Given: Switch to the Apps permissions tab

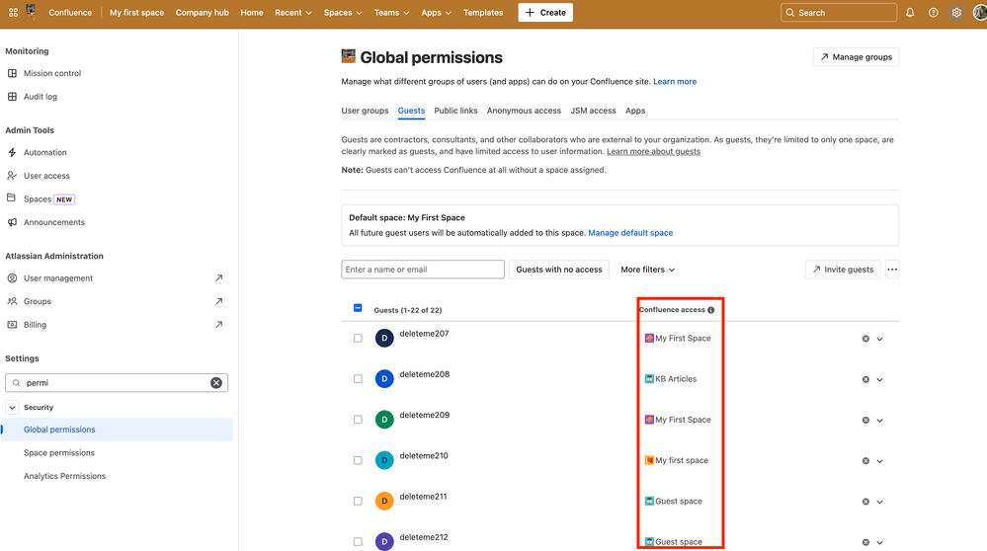Looking at the screenshot, I should tap(635, 111).
